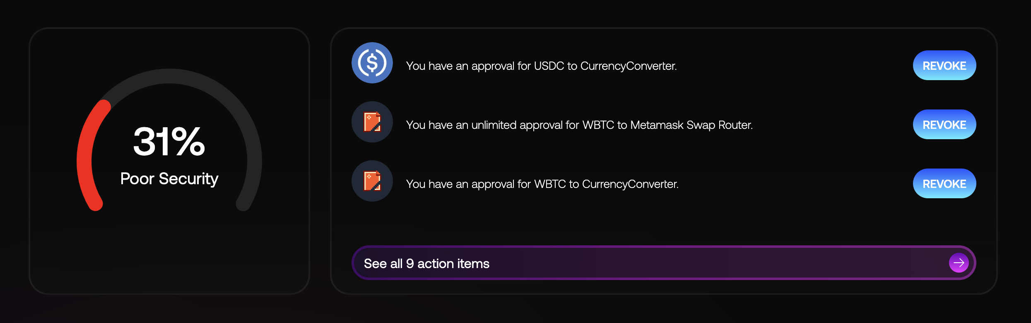This screenshot has width=1031, height=323.
Task: Click the WBTC icon beside the CurrencyConverter approval
Action: tap(372, 181)
